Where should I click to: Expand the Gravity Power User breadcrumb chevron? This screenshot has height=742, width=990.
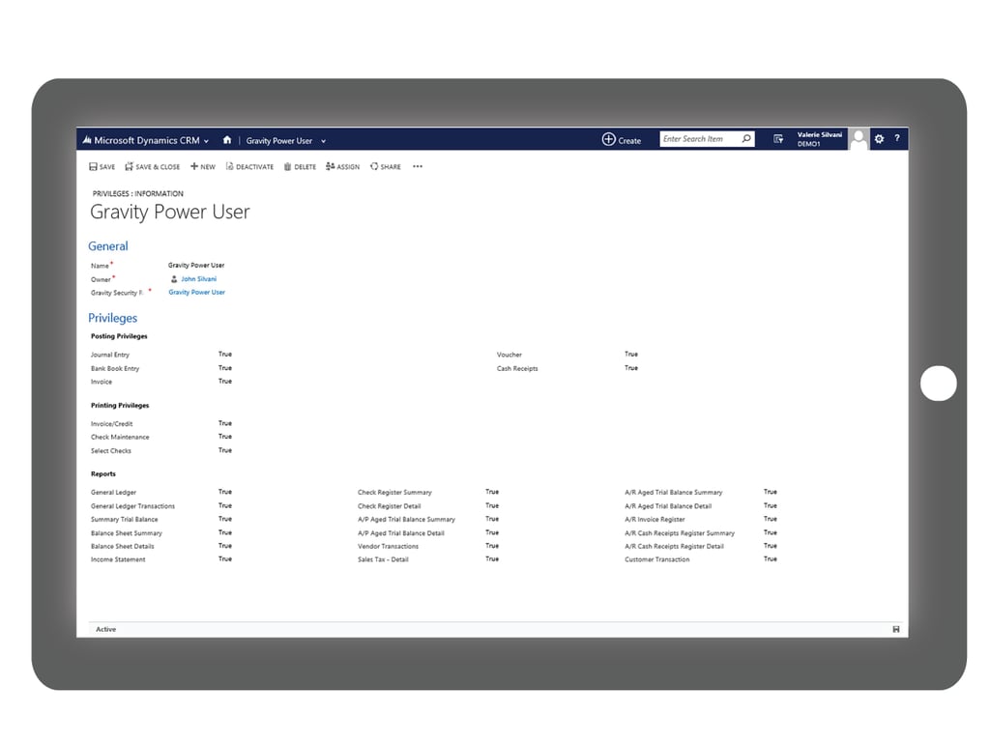click(323, 141)
